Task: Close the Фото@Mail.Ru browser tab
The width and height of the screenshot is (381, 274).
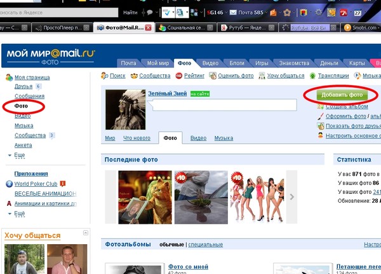Action: 148,28
